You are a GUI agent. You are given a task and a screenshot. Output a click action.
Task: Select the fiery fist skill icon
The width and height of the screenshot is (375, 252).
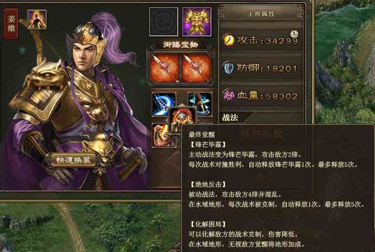[x=161, y=135]
